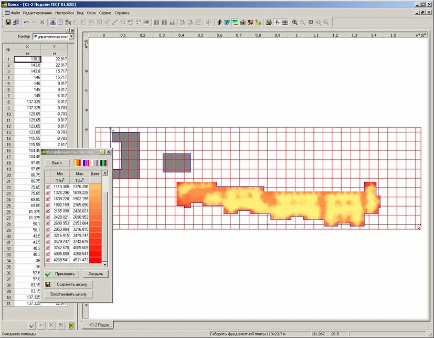Uncheck the 3216.815 minimum row checkbox
This screenshot has height=338, width=434.
point(48,235)
